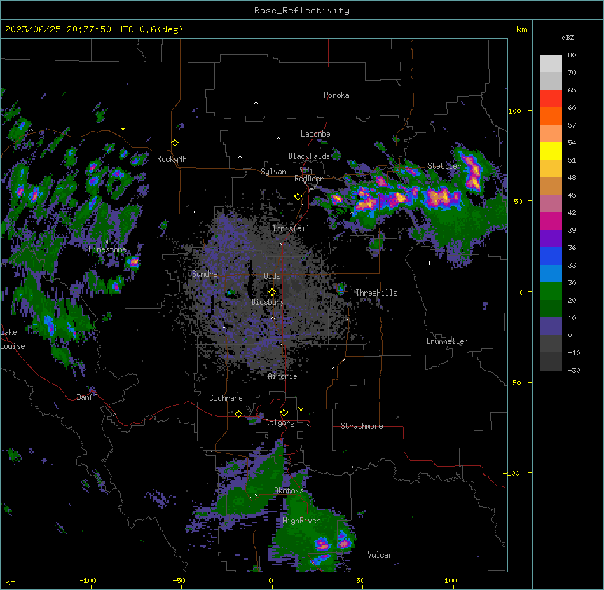Click the yellow diamond marker below Cochrane
The height and width of the screenshot is (590, 604).
pyautogui.click(x=238, y=413)
